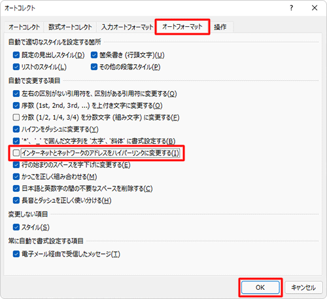Toggle 既定の見出しスタイル checkbox

(x=16, y=55)
